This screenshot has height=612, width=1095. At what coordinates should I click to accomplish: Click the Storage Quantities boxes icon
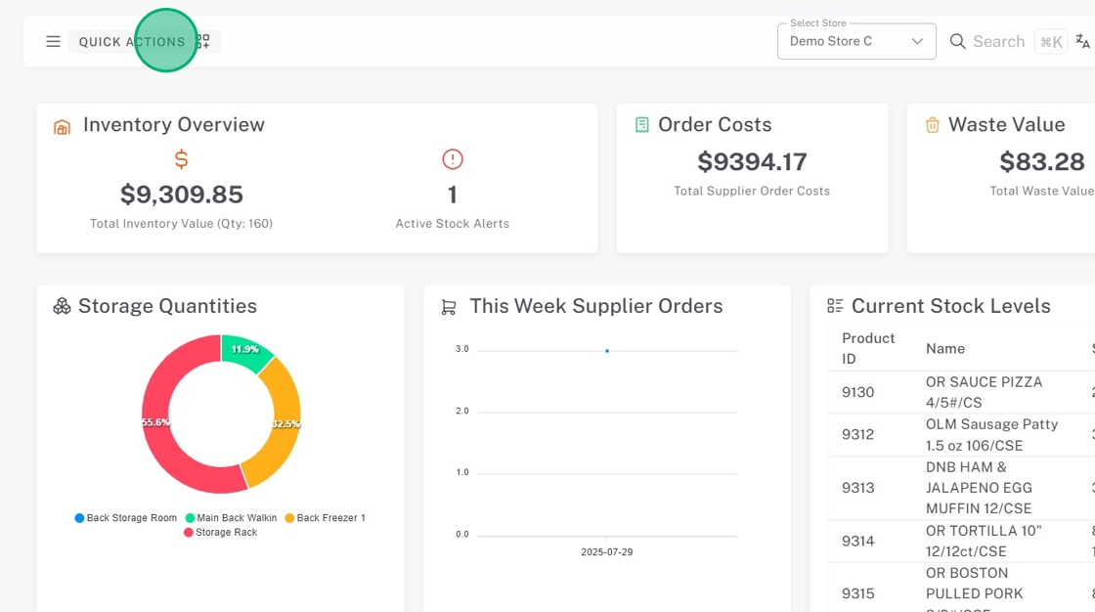click(62, 306)
